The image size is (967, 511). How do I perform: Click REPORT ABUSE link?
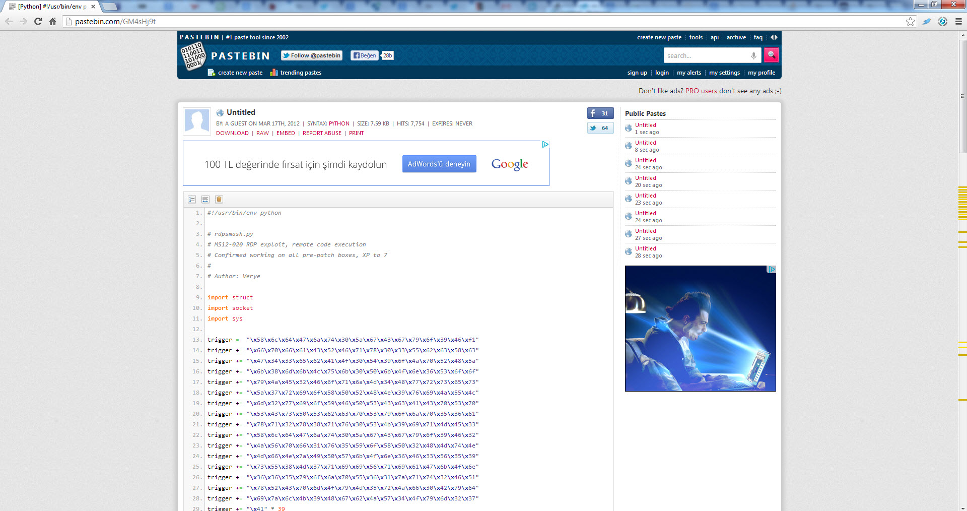(322, 133)
